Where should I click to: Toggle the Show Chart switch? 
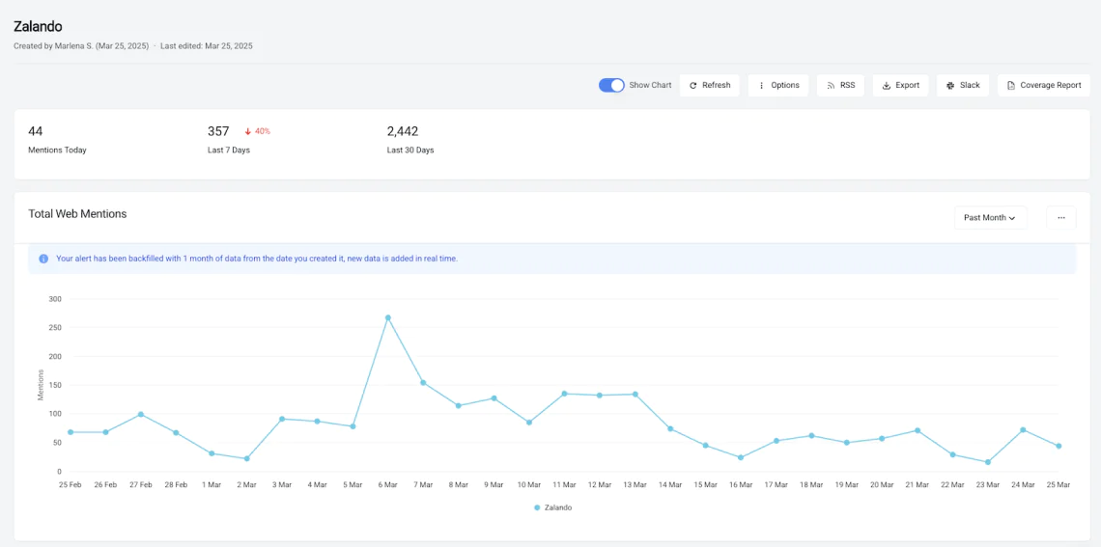(x=611, y=85)
